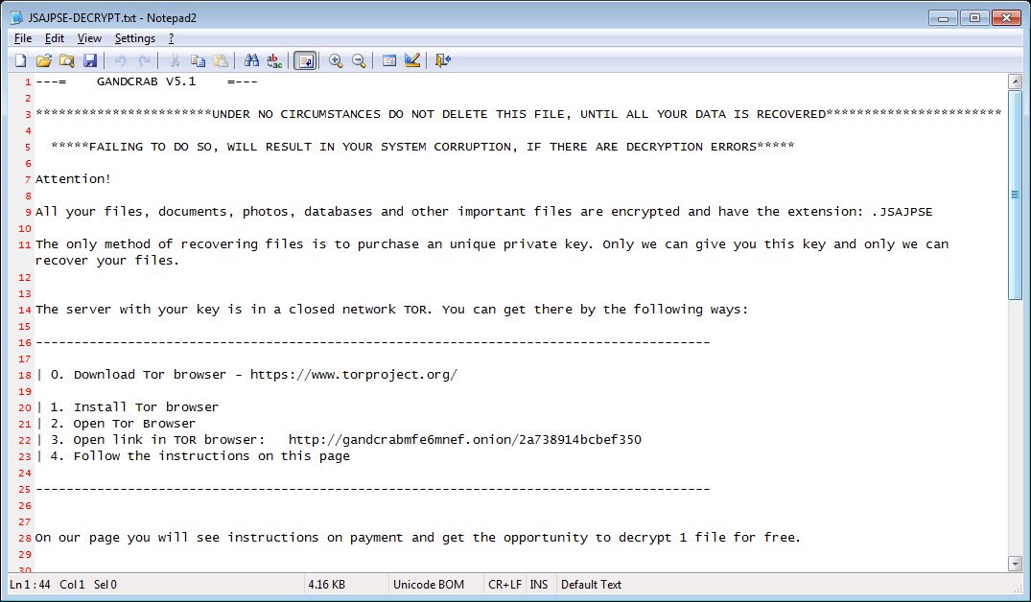Click the Sel 0 status entry
This screenshot has height=602, width=1031.
click(105, 584)
